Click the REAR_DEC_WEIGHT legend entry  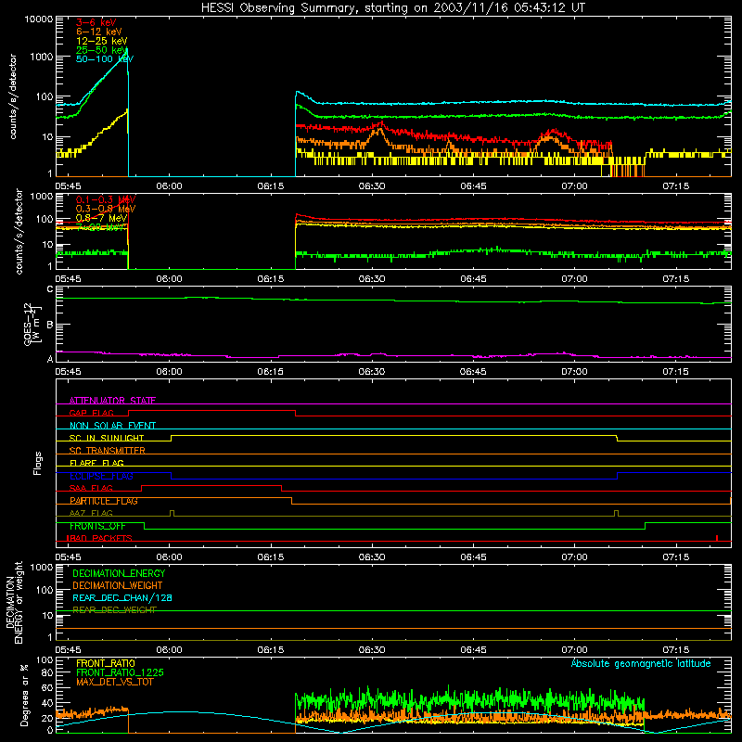coord(114,610)
